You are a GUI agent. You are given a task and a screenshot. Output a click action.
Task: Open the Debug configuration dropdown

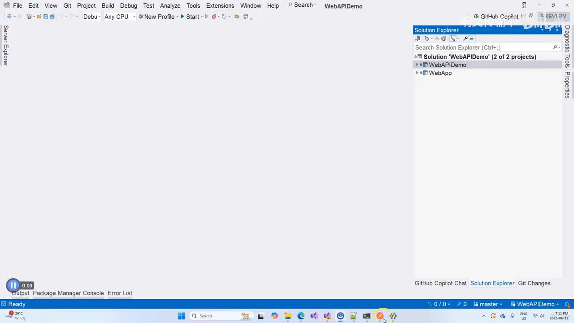[x=91, y=17]
